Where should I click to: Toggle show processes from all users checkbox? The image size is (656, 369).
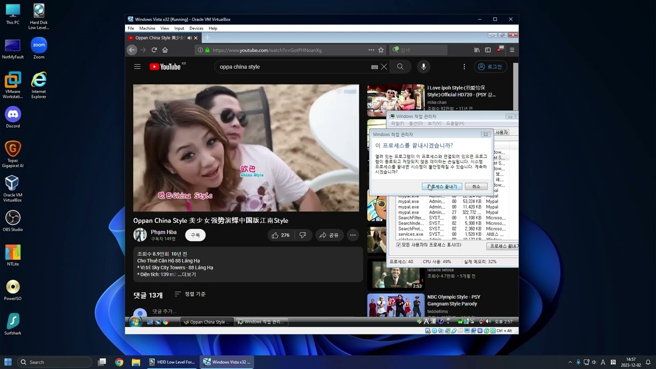point(398,245)
